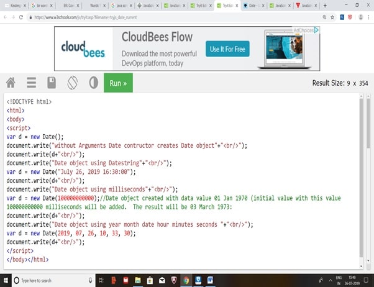The width and height of the screenshot is (374, 287).
Task: Go to the W3Schools home icon
Action: tap(11, 83)
